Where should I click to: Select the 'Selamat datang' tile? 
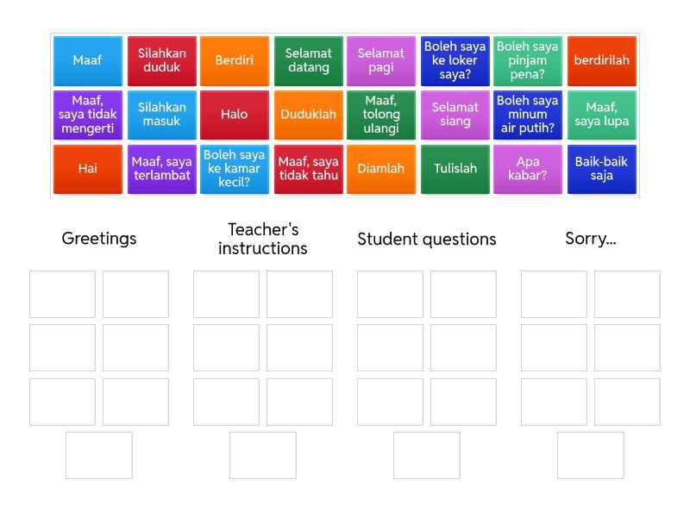[308, 60]
